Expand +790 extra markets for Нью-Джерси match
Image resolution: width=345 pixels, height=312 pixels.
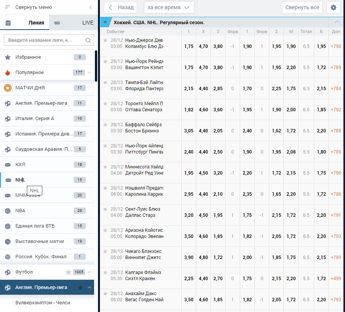pos(336,46)
